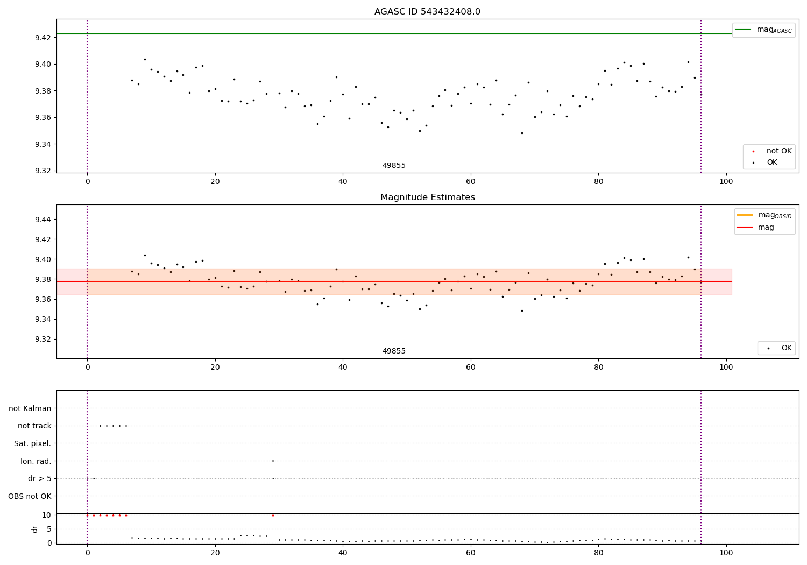Click the 9.44 tick label on middle plot
807x565 pixels.
click(x=44, y=220)
